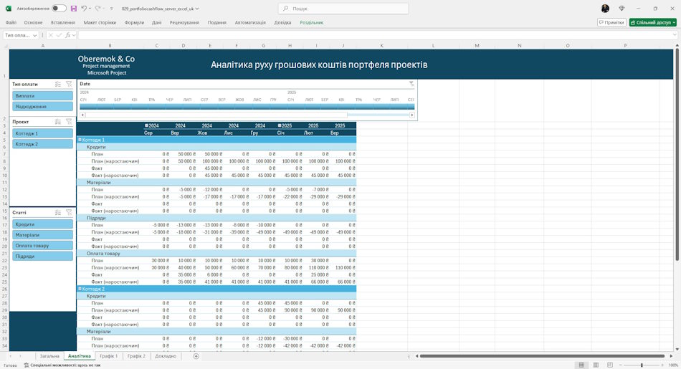681x369 pixels.
Task: Click the Excel app logo icon
Action: pos(9,9)
